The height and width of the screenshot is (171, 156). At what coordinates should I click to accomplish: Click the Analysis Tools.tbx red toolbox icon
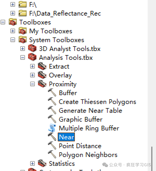click(32, 57)
